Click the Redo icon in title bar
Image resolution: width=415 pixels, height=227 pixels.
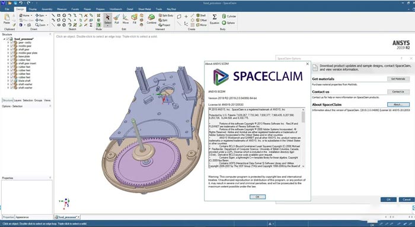click(28, 3)
